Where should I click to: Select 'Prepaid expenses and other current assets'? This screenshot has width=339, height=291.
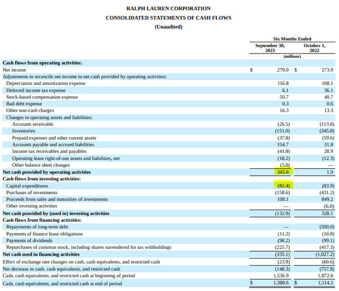coord(54,138)
